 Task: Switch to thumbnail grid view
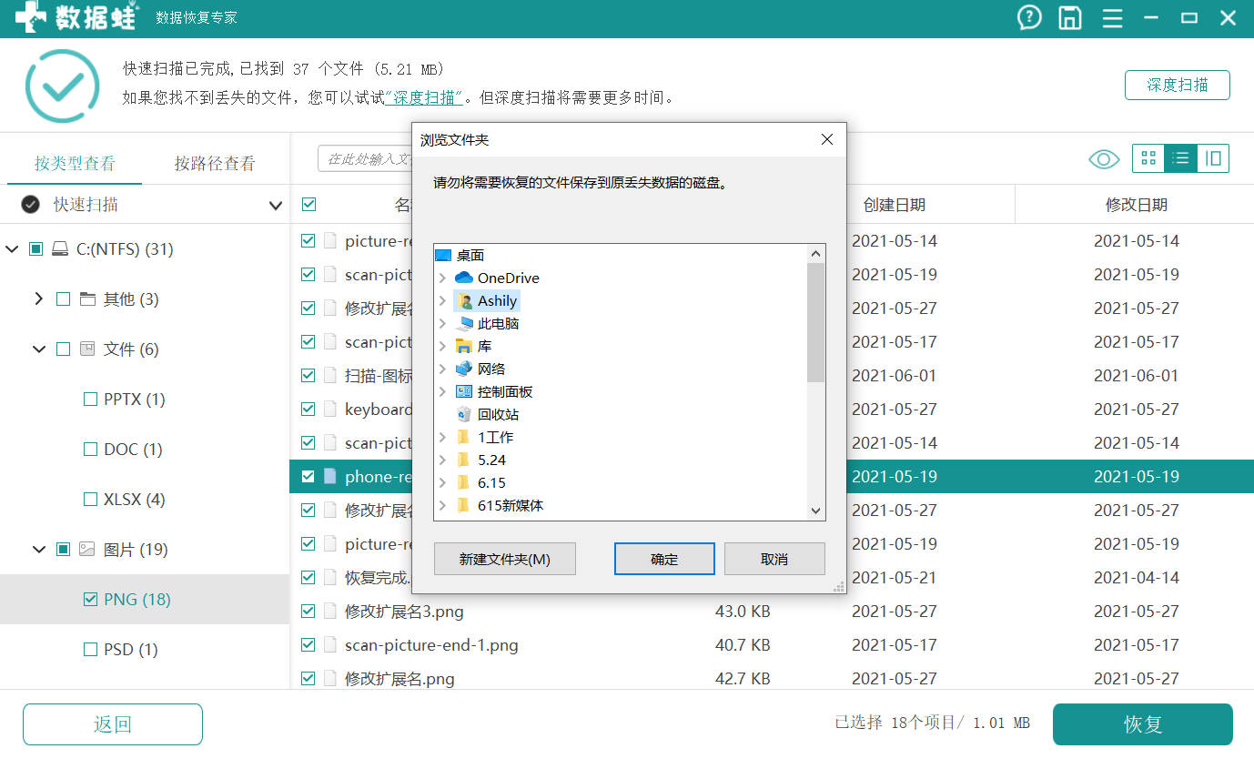point(1148,158)
